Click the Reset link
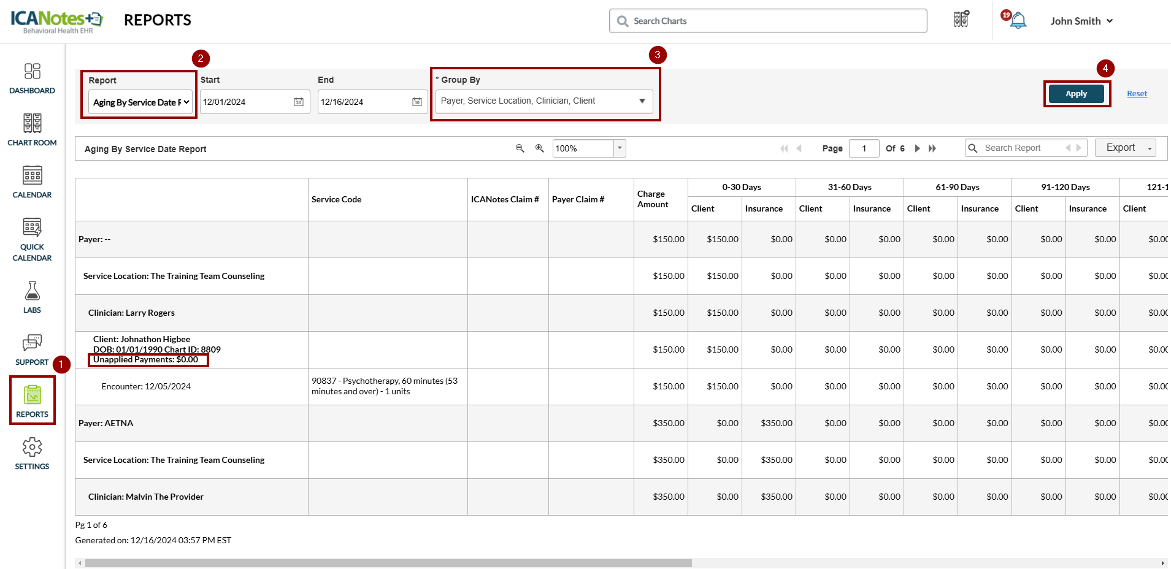Image resolution: width=1171 pixels, height=569 pixels. point(1137,94)
